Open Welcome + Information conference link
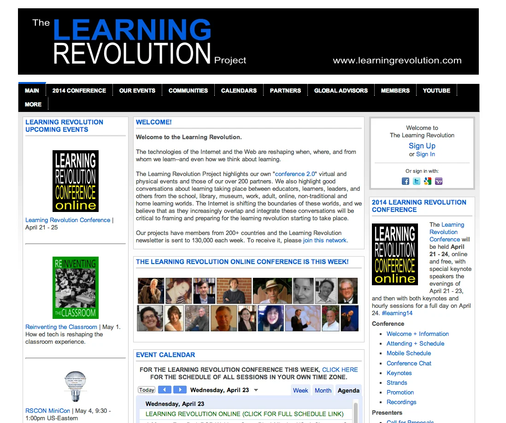 pos(418,334)
